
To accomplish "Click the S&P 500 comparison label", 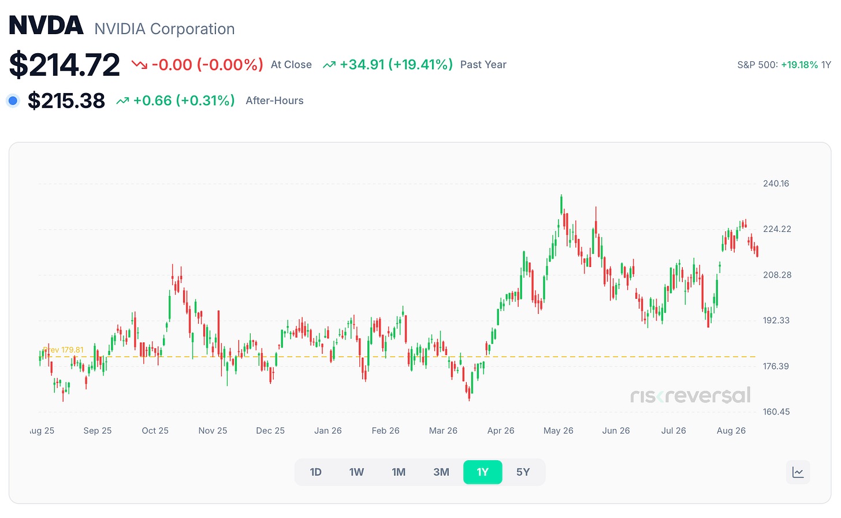I will click(757, 65).
